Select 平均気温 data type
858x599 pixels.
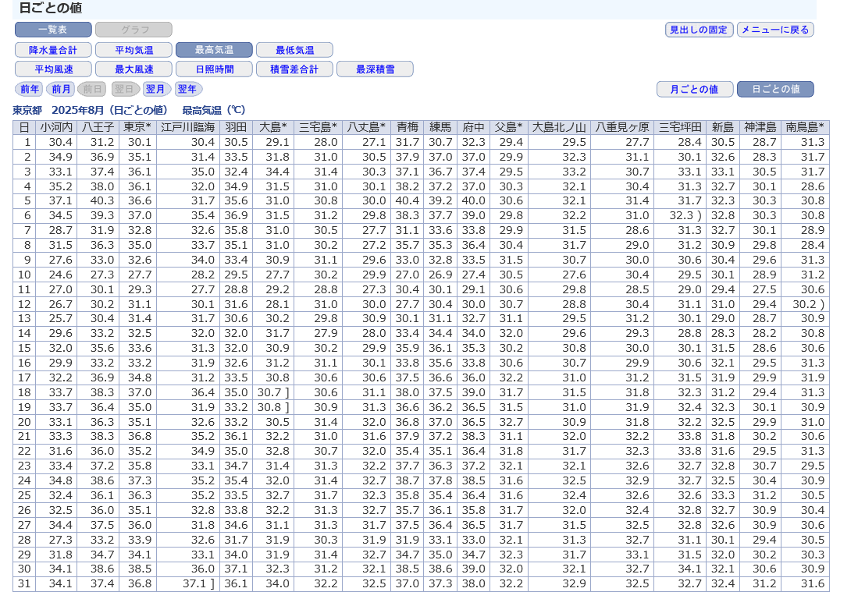click(134, 50)
